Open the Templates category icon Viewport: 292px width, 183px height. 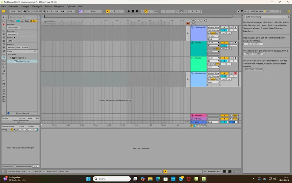(4, 74)
